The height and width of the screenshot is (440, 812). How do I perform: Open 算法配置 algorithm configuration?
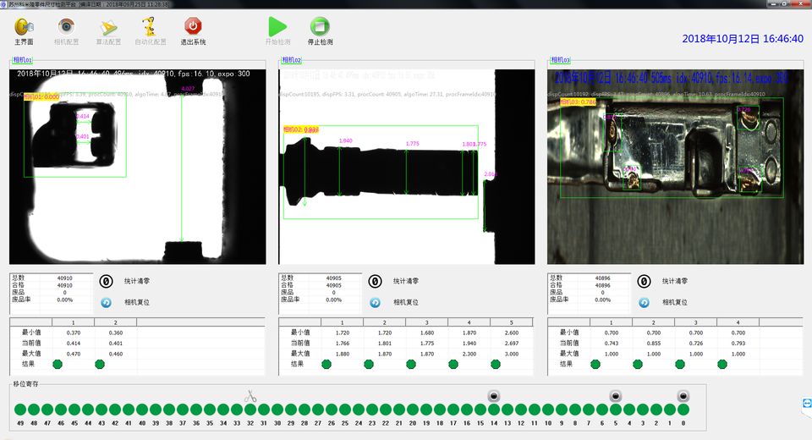click(109, 27)
